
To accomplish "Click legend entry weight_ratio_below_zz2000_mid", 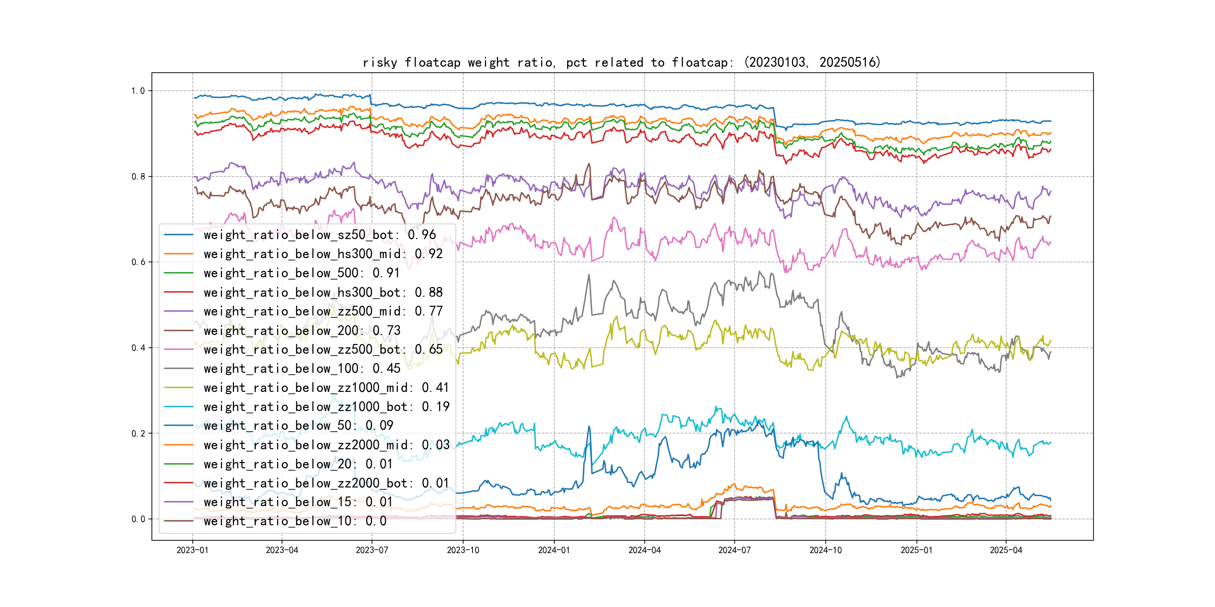I will [x=326, y=445].
